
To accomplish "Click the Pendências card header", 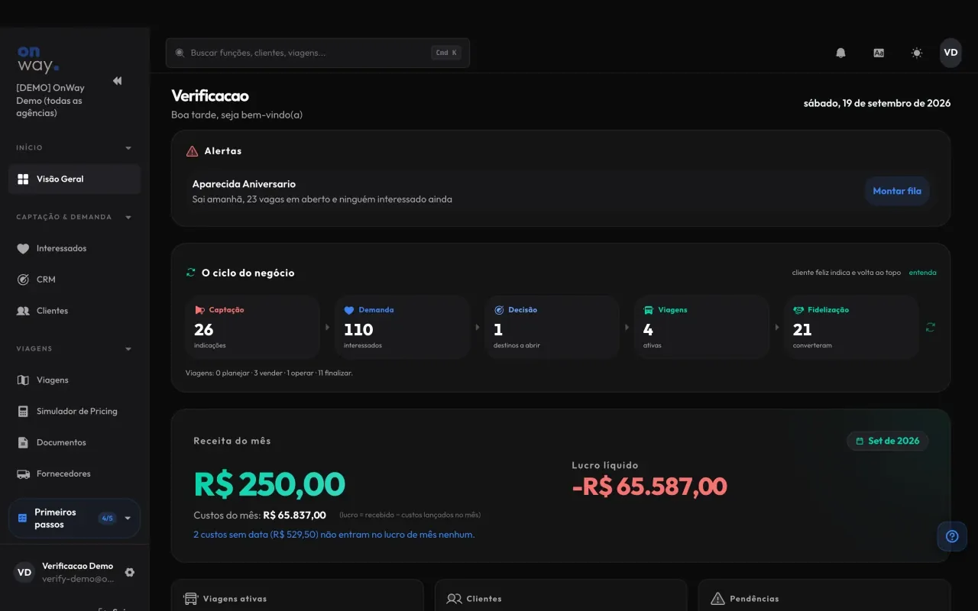I will [x=745, y=599].
